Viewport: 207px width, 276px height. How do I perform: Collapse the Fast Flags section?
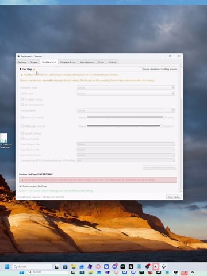(x=20, y=69)
